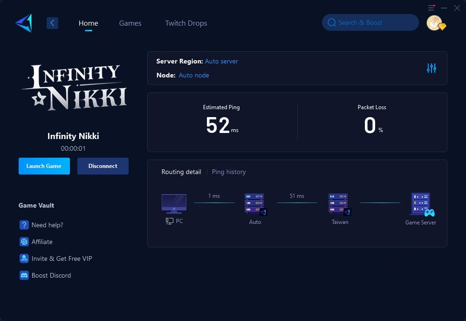Click the Infinity Nikki title text

pos(74,136)
